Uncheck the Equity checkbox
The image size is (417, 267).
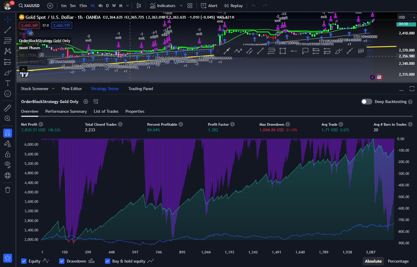pyautogui.click(x=24, y=261)
